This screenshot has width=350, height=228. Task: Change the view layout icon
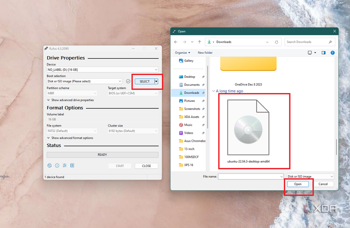coord(310,53)
